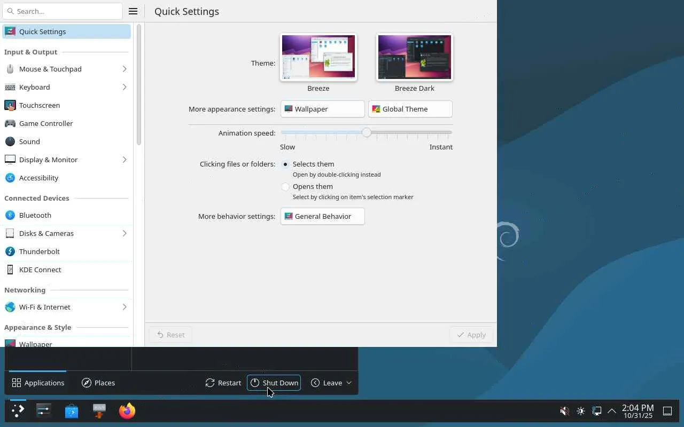
Task: Expand Wi-Fi & Internet submenu arrow
Action: 125,307
